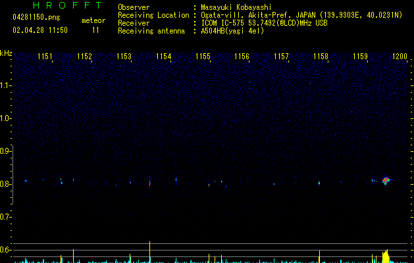Click the 1152 time axis label
414x263 pixels.
point(84,56)
